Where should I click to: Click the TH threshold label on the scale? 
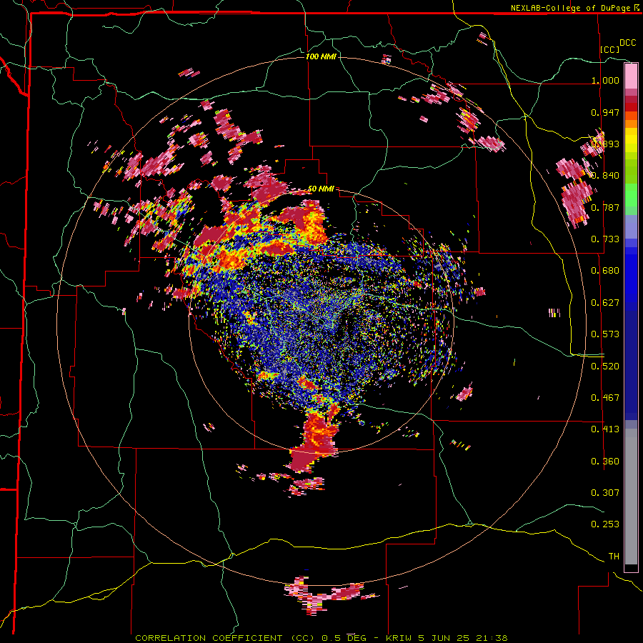tap(614, 557)
